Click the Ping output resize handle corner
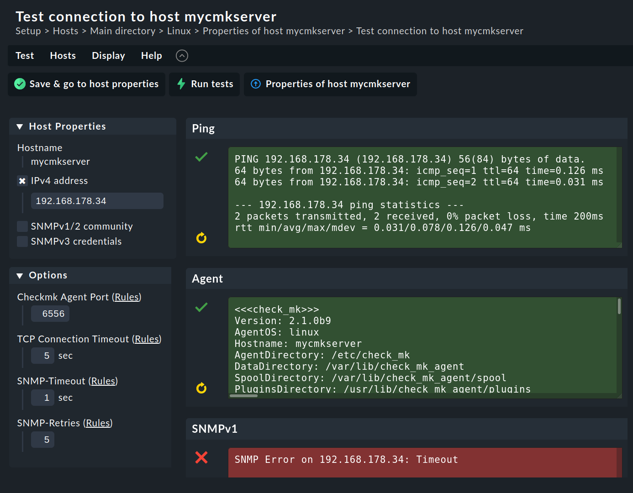This screenshot has height=493, width=633. coord(619,245)
